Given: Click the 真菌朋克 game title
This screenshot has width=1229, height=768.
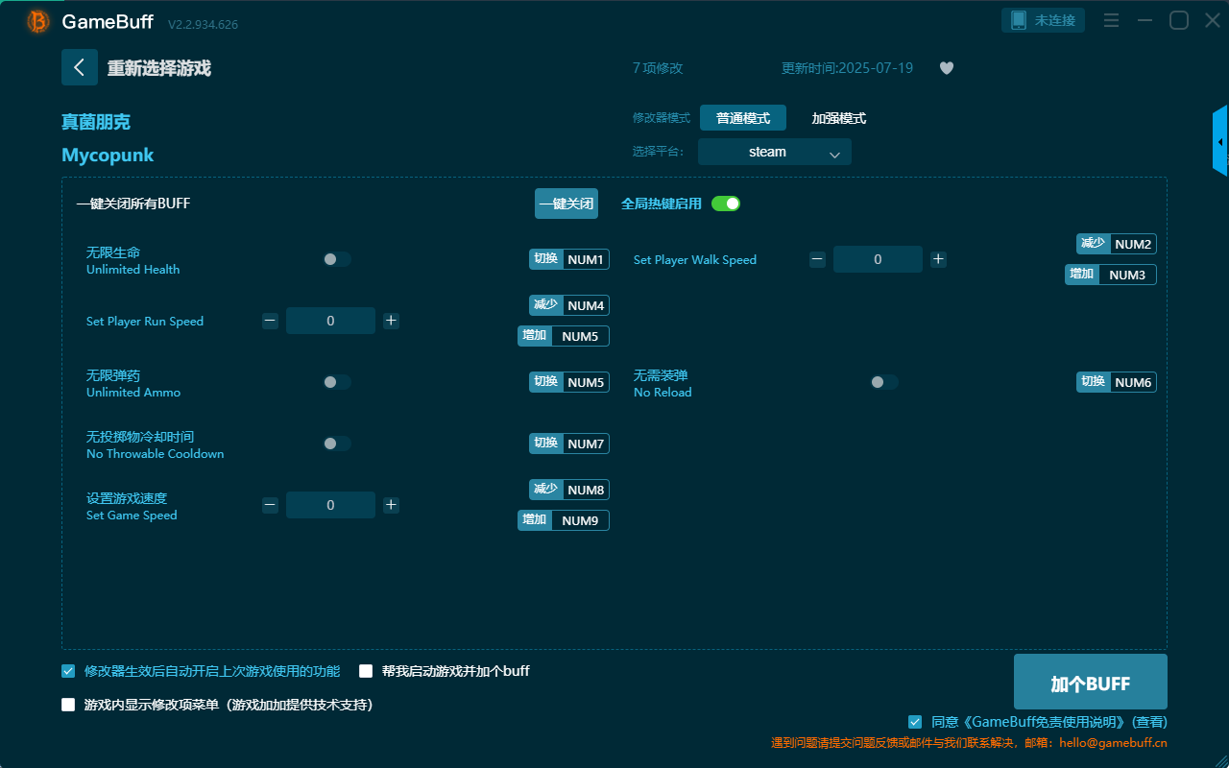Looking at the screenshot, I should point(96,122).
